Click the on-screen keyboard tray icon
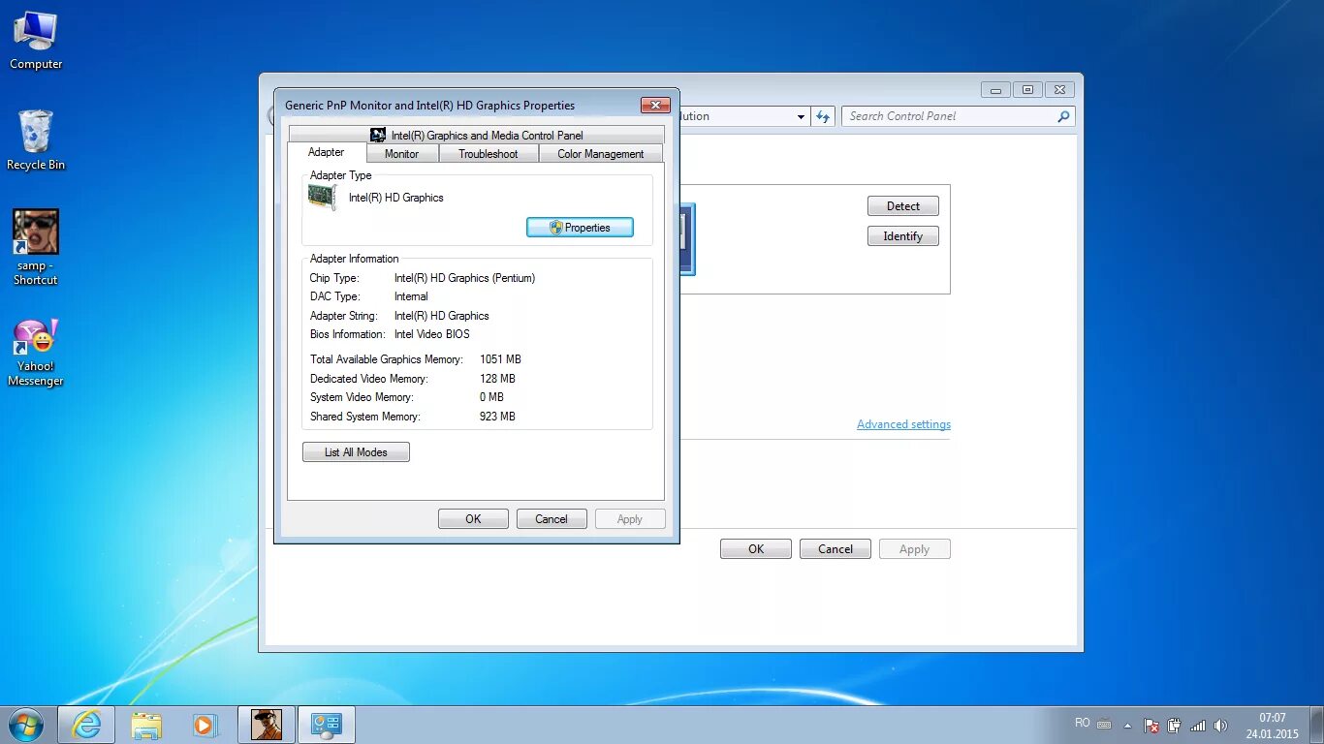Screen dimensions: 1324x744 coord(1104,724)
